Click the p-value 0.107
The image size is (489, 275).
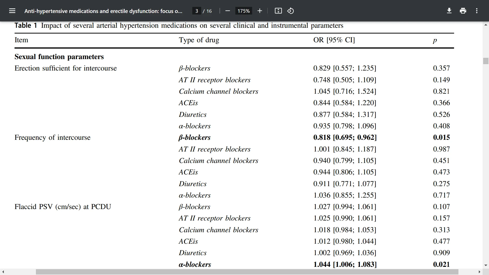click(x=441, y=207)
